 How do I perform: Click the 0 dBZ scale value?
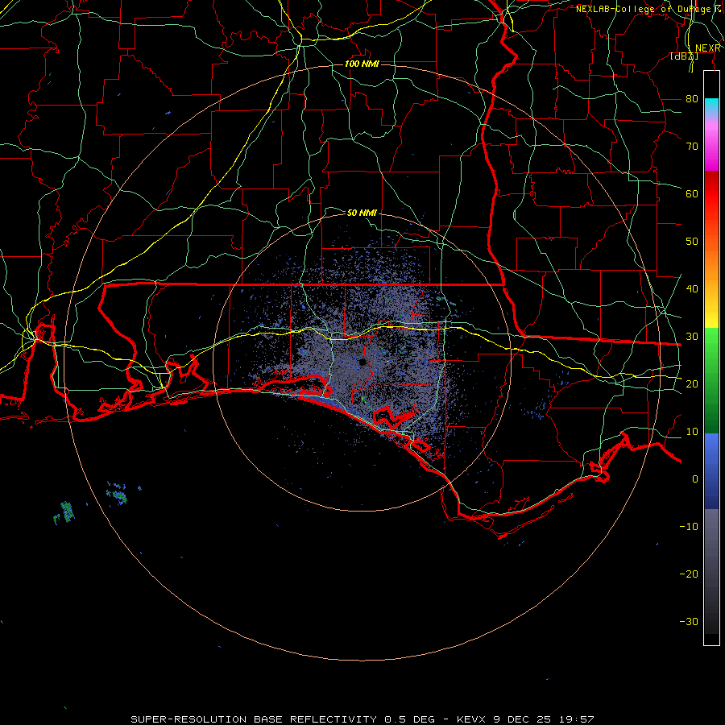click(x=695, y=479)
